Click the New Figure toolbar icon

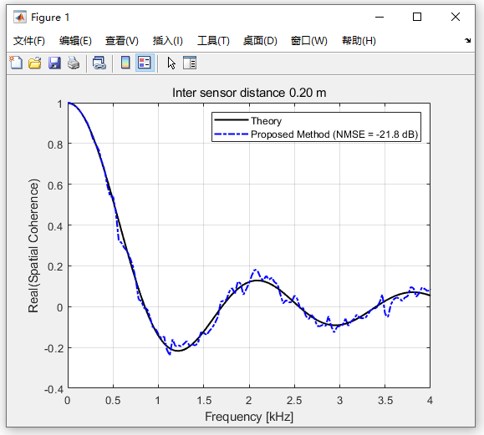tap(16, 63)
